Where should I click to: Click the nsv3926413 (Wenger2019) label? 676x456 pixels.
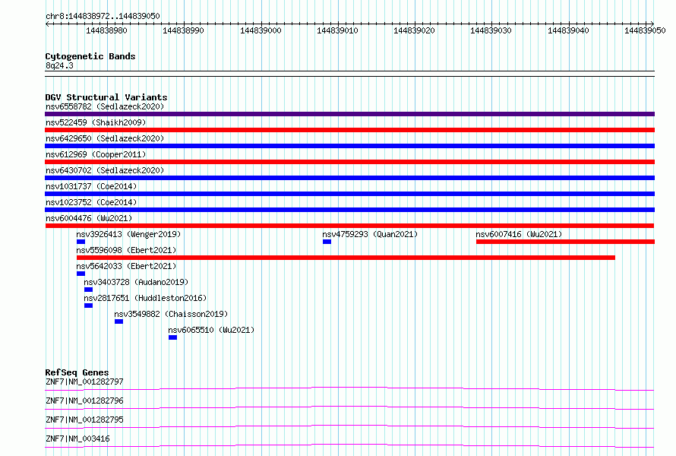[128, 234]
